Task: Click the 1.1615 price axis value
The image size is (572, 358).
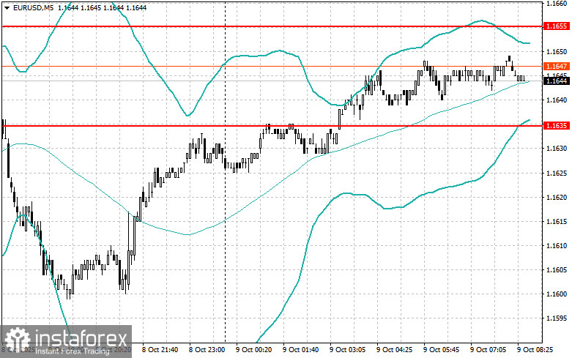Action: [x=557, y=222]
